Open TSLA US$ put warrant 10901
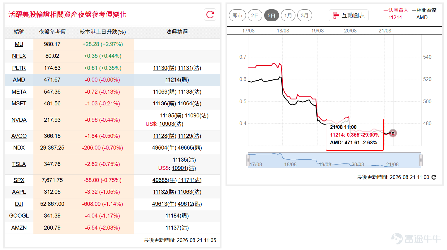447x250 pixels. (184, 168)
